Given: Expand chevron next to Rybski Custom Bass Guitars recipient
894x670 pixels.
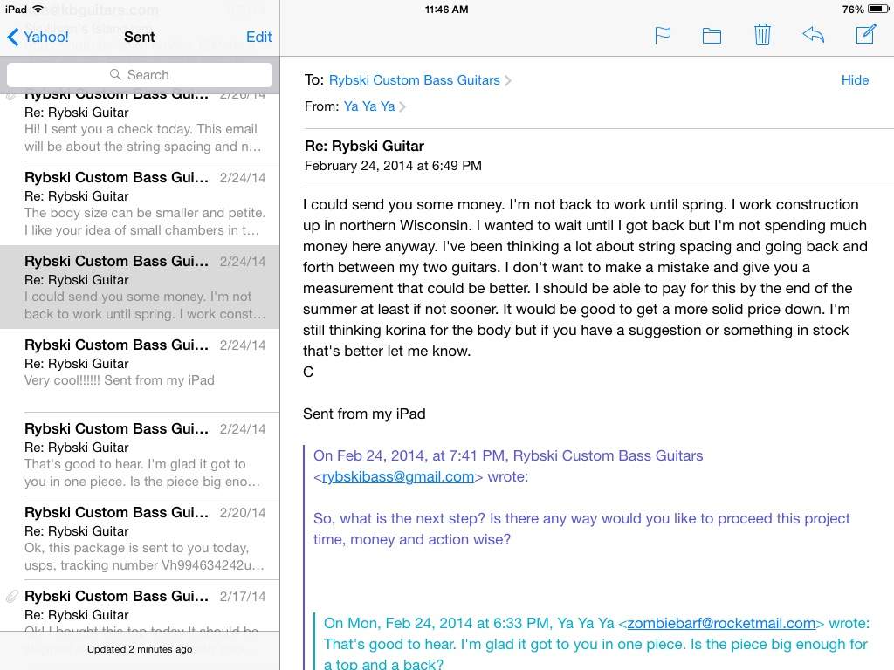Looking at the screenshot, I should click(x=508, y=80).
